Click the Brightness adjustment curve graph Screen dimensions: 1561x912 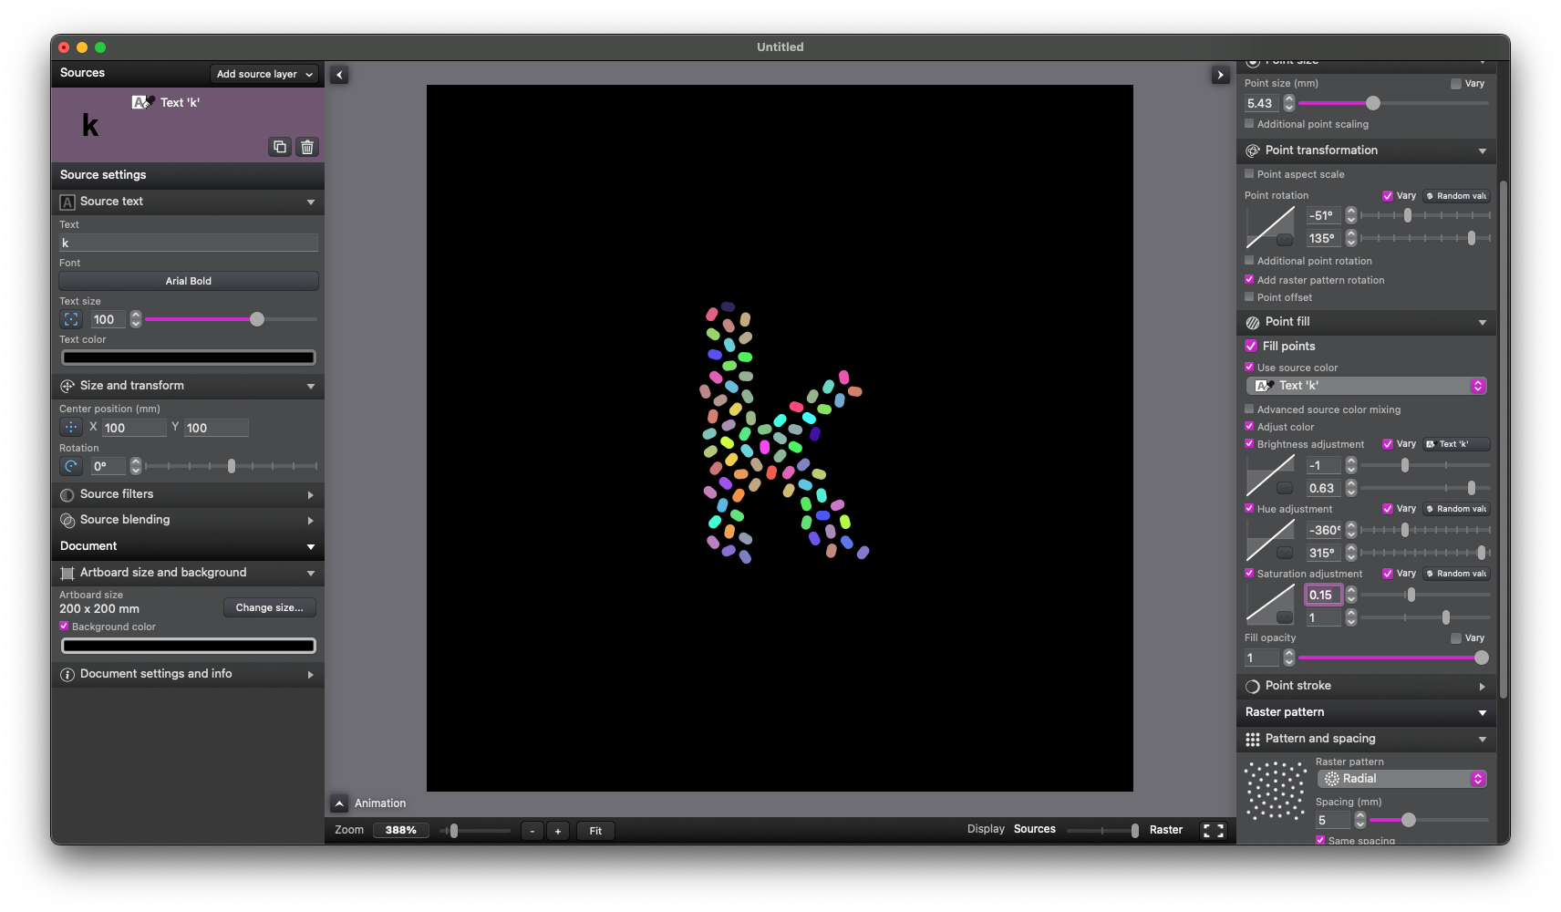click(x=1270, y=476)
